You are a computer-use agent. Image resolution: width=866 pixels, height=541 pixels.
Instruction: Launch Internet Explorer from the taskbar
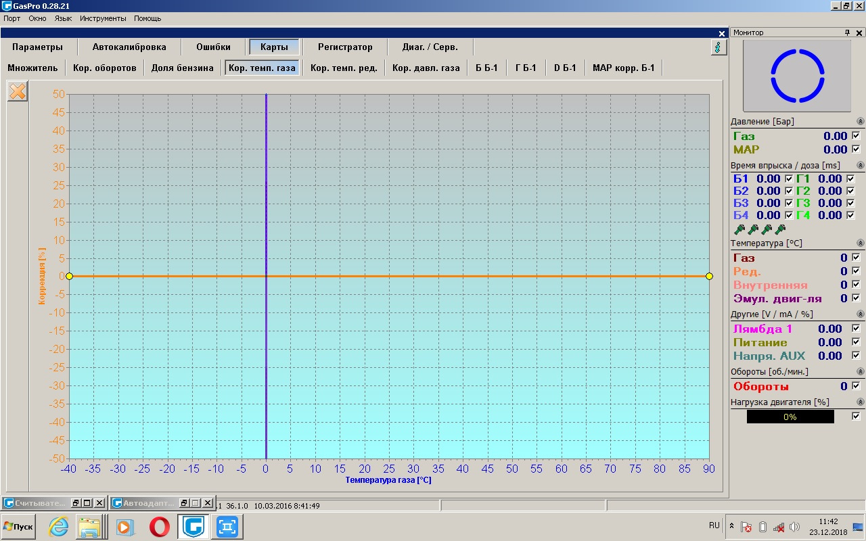pos(59,526)
